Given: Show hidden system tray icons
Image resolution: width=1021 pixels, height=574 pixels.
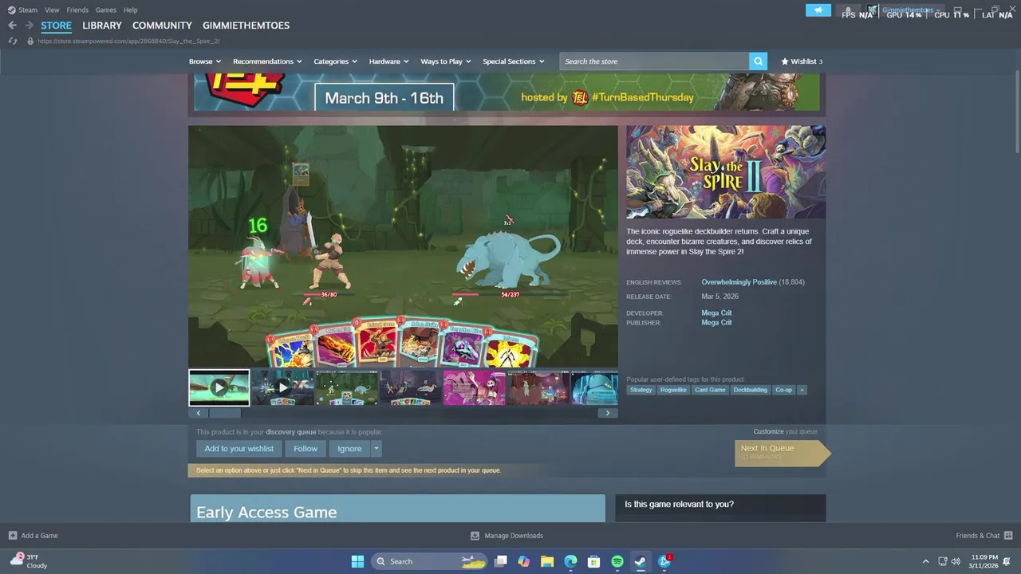Looking at the screenshot, I should click(925, 561).
